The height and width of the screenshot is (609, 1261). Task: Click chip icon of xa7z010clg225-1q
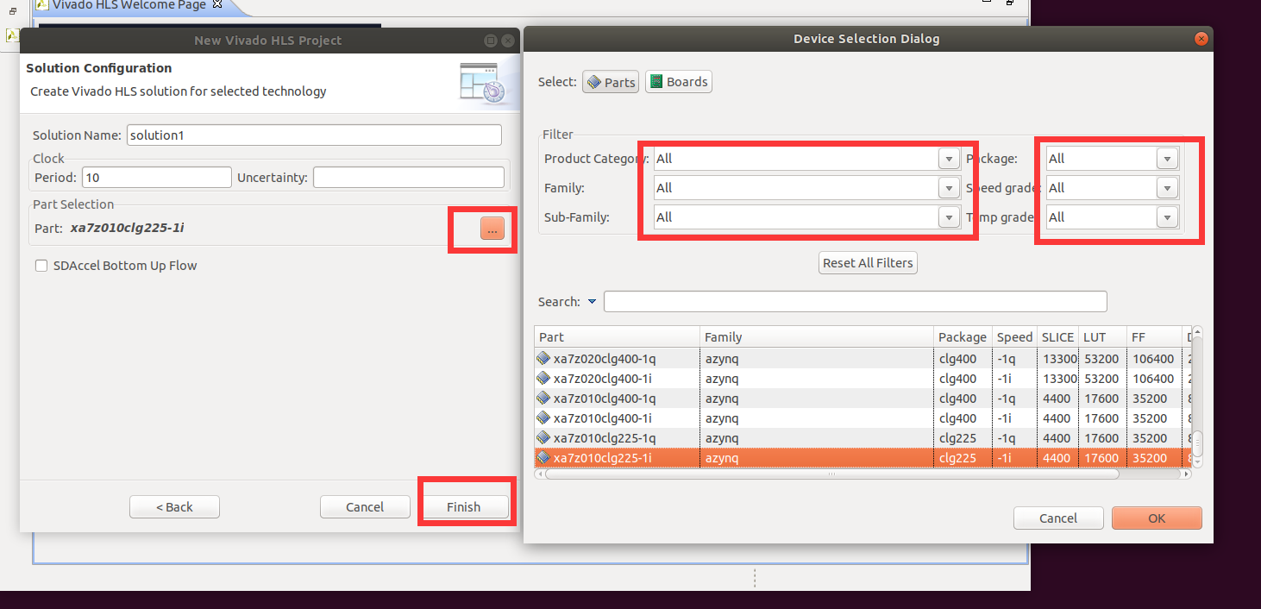(543, 438)
